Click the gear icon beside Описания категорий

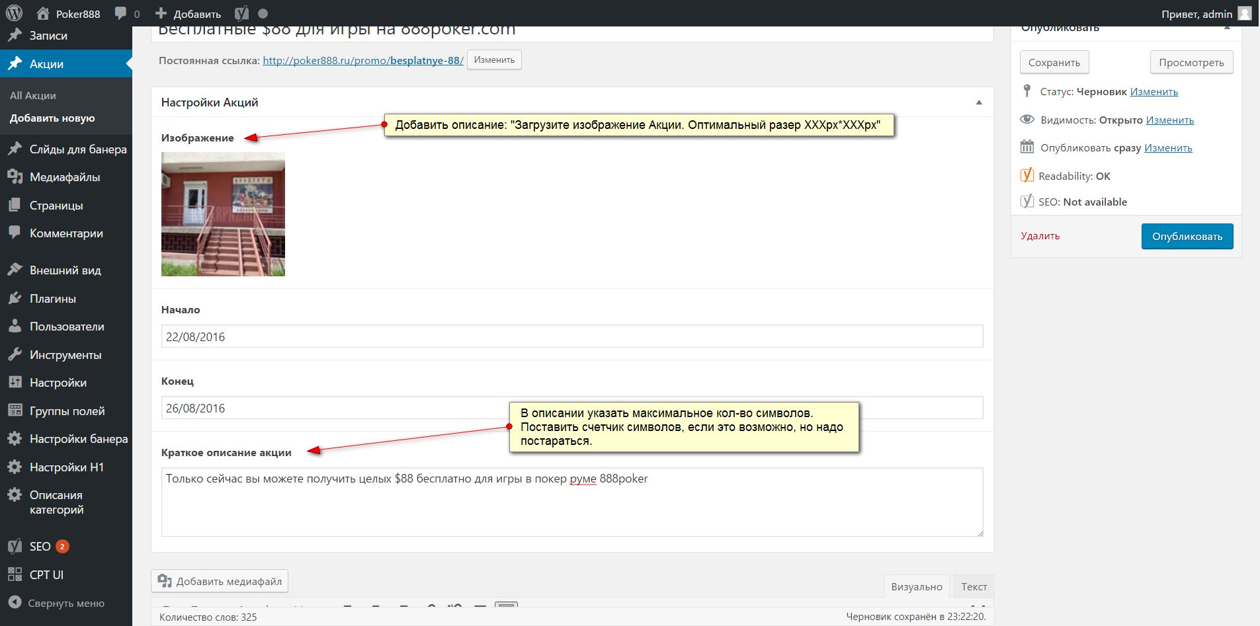tap(15, 494)
